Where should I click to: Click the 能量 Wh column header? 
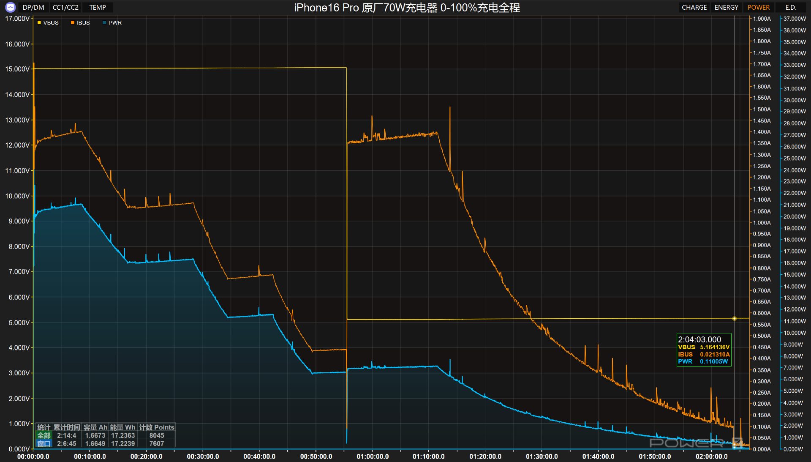122,427
